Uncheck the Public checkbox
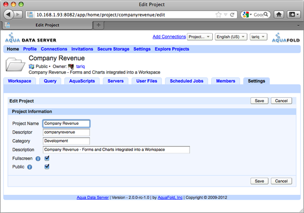The image size is (304, 213). coord(47,167)
